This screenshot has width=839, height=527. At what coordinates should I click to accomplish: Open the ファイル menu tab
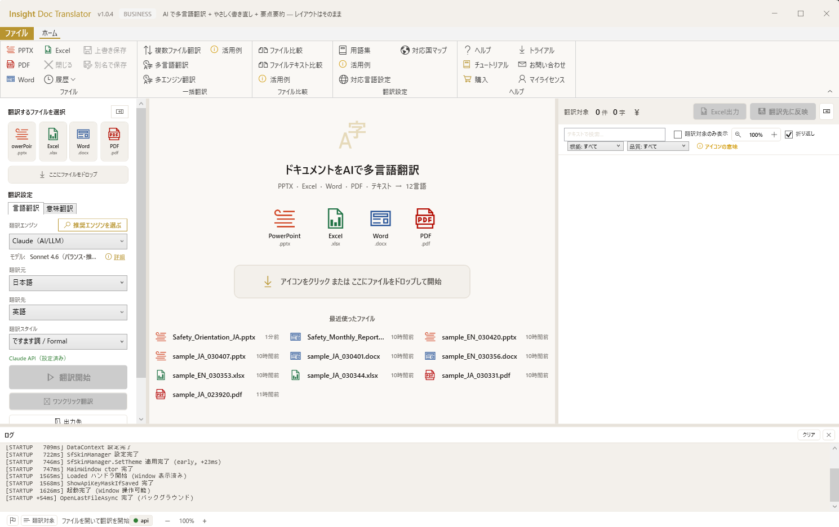pos(16,33)
